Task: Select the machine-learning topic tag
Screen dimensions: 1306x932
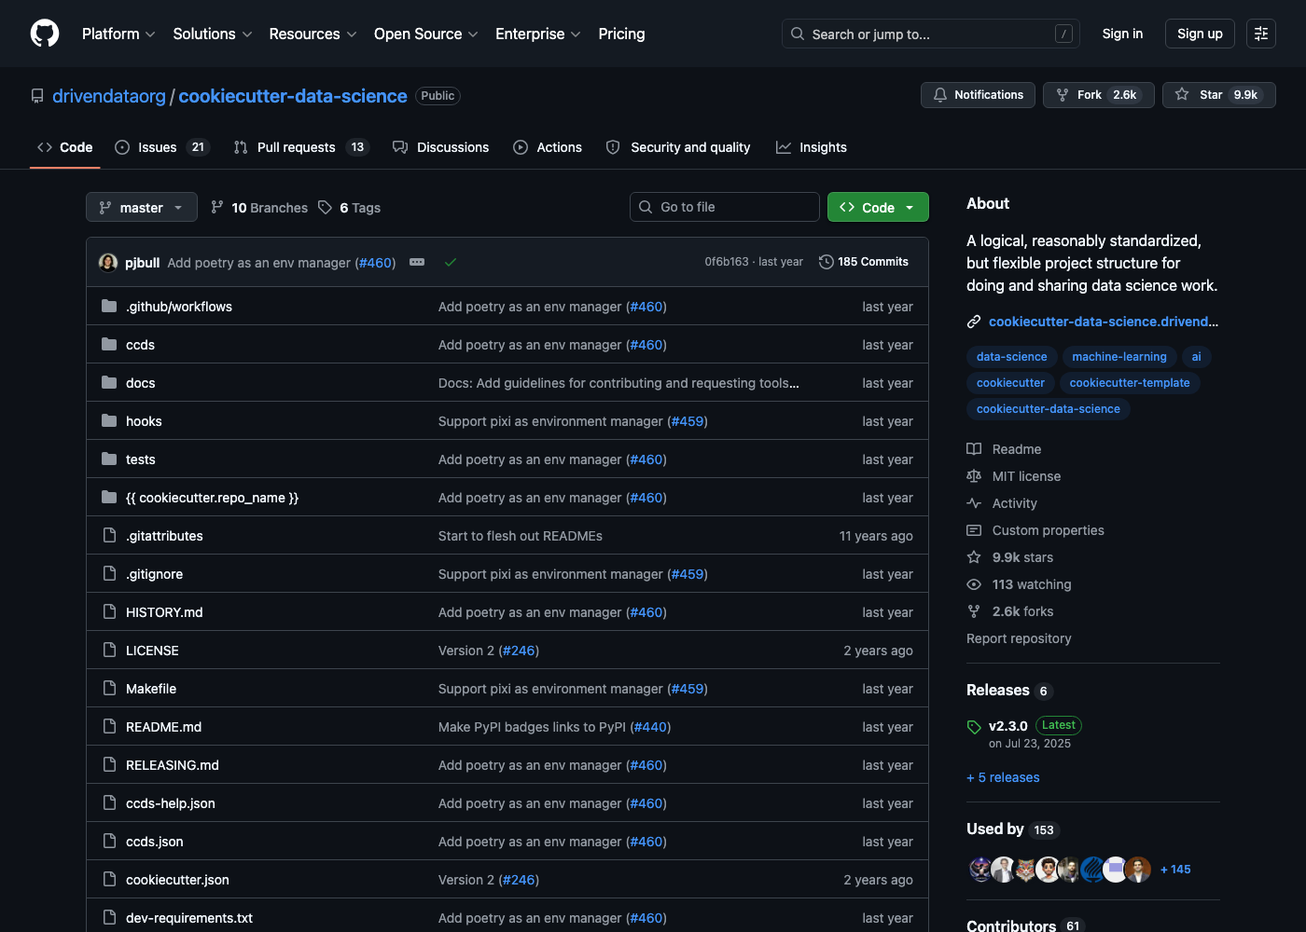Action: pos(1119,357)
